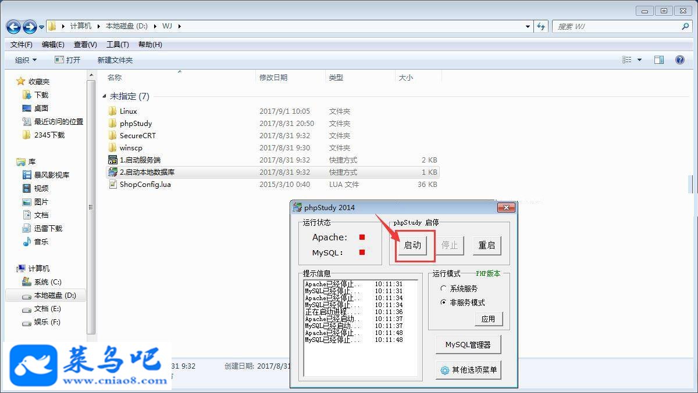This screenshot has height=393, width=698.
Task: Select the 非服务模式 radio button
Action: [x=444, y=302]
